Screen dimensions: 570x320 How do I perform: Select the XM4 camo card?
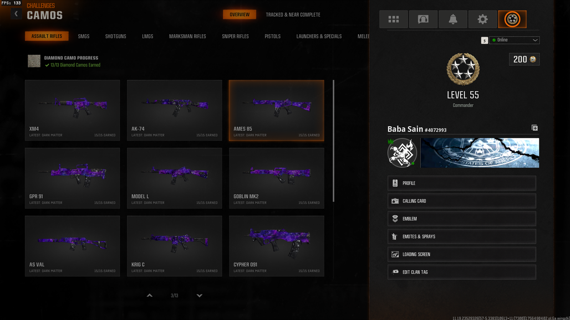point(72,110)
